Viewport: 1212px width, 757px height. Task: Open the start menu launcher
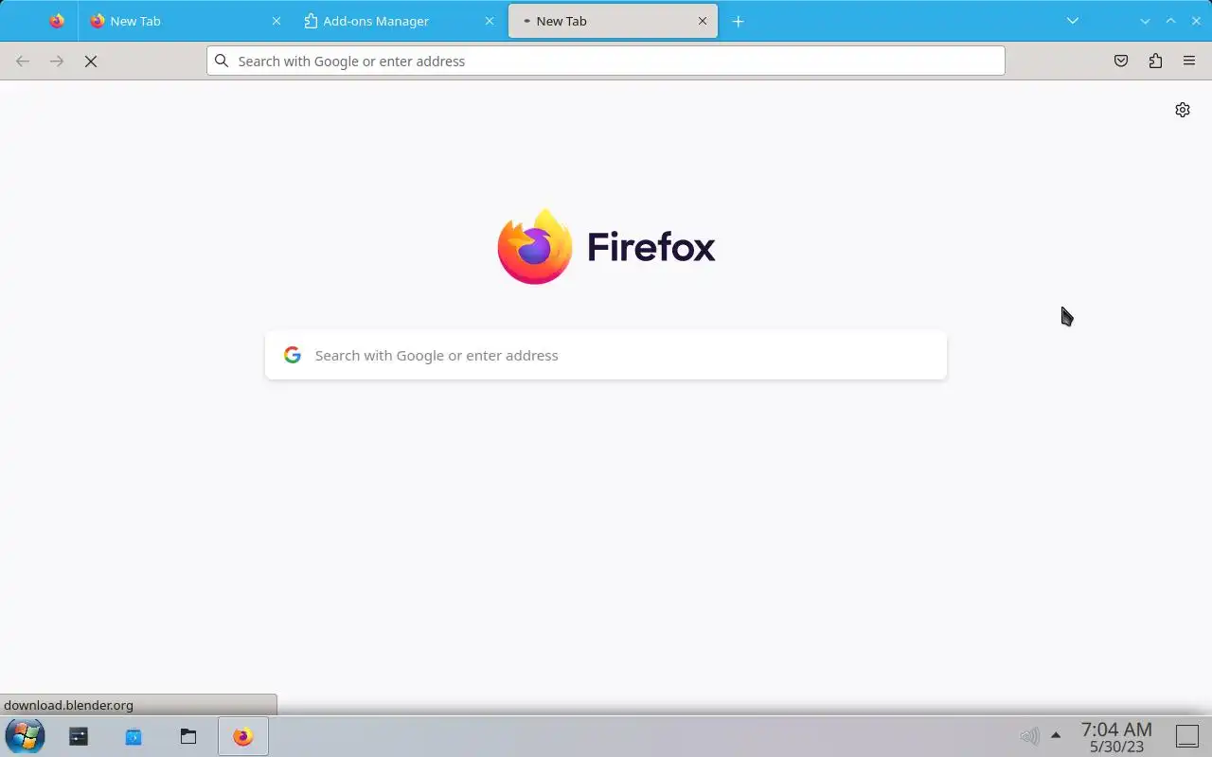pyautogui.click(x=26, y=736)
